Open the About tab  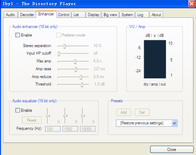tap(156, 15)
